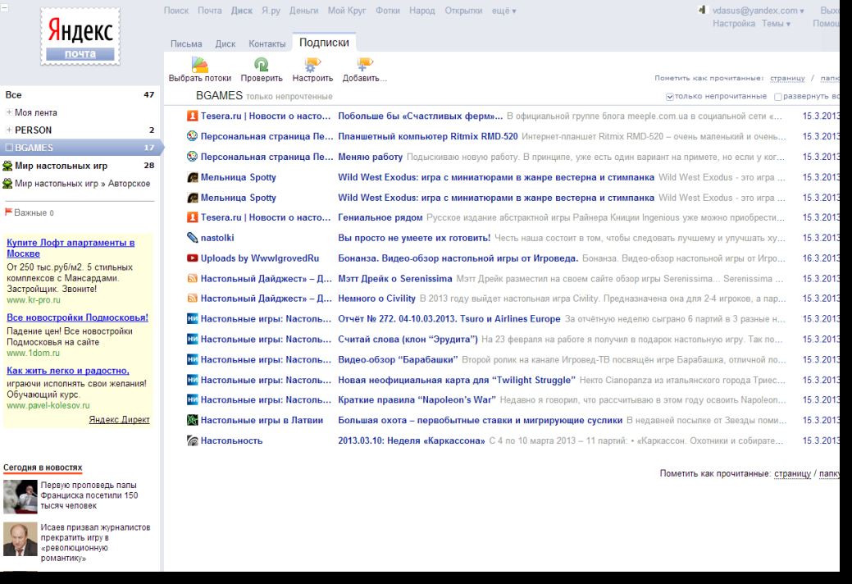
Task: Click the Яндекс Почта logo
Action: 80,36
